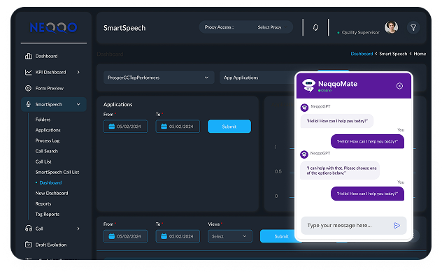This screenshot has height=274, width=442.
Task: Send the chat message with arrow icon
Action: (397, 225)
